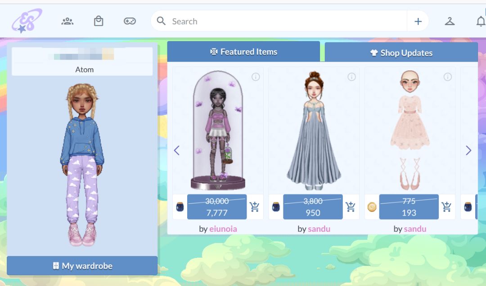The width and height of the screenshot is (486, 286).
Task: Open sandu's link under the 950 item
Action: (319, 229)
